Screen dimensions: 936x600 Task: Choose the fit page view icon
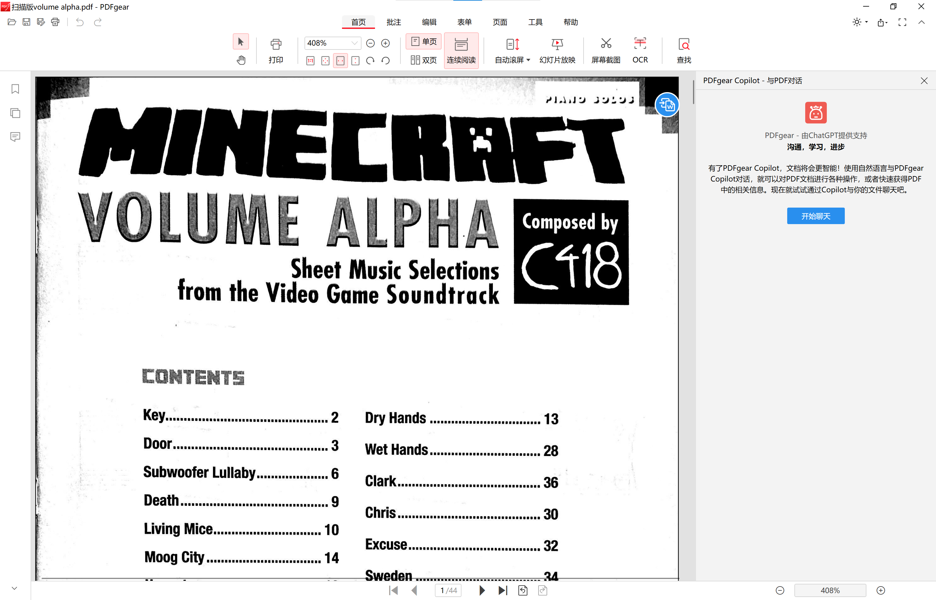(325, 61)
